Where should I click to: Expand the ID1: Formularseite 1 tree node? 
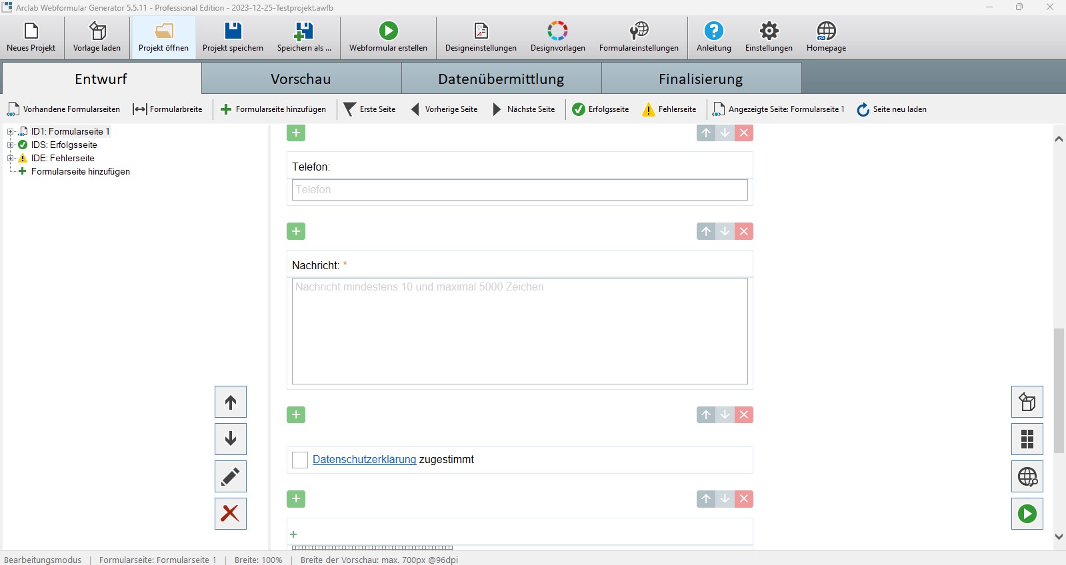coord(11,132)
